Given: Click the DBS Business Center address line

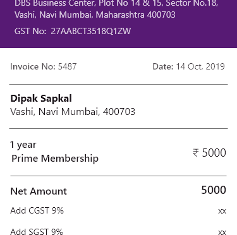Looking at the screenshot, I should [x=116, y=3].
